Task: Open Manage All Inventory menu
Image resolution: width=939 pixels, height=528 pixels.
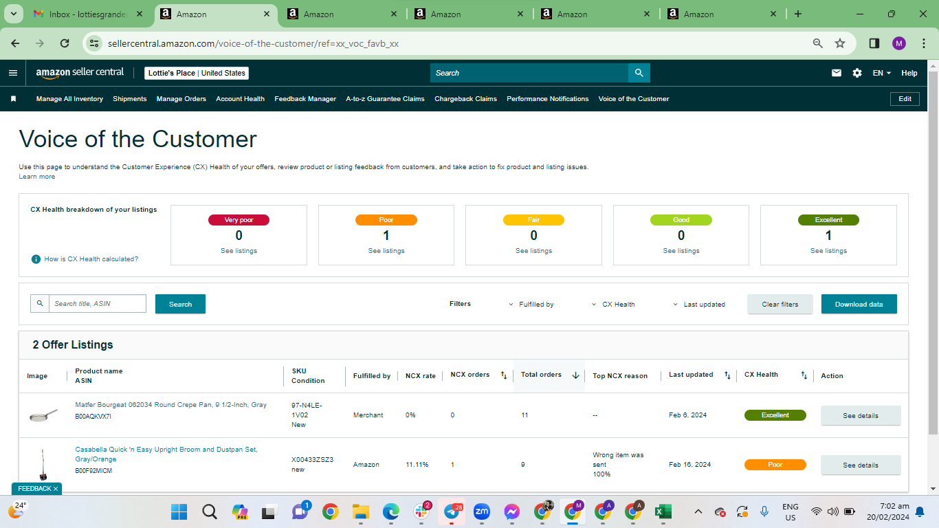Action: pos(69,99)
